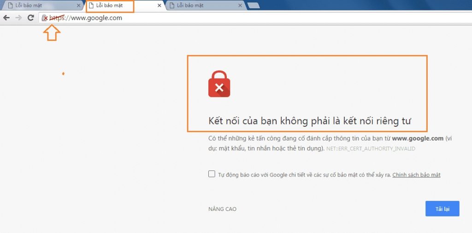
Task: Click the www.google.com address bar
Action: [255, 18]
